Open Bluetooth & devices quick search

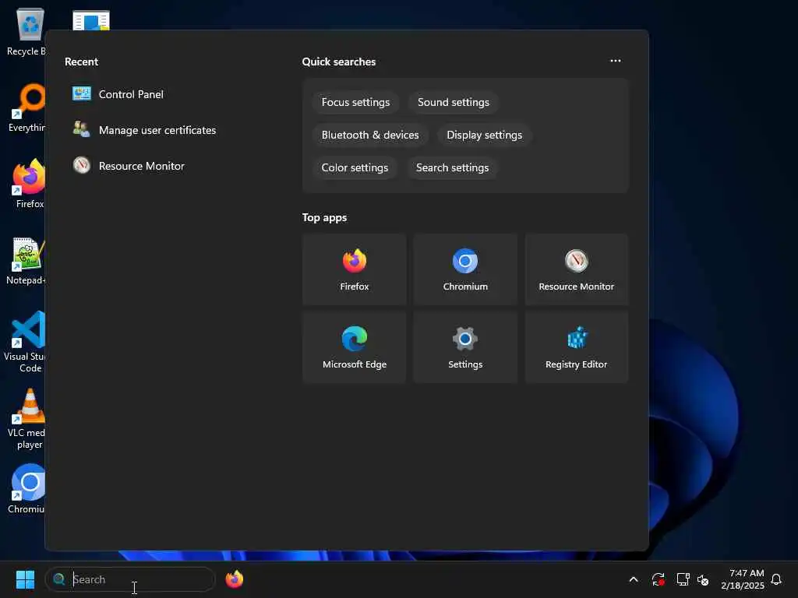(370, 135)
